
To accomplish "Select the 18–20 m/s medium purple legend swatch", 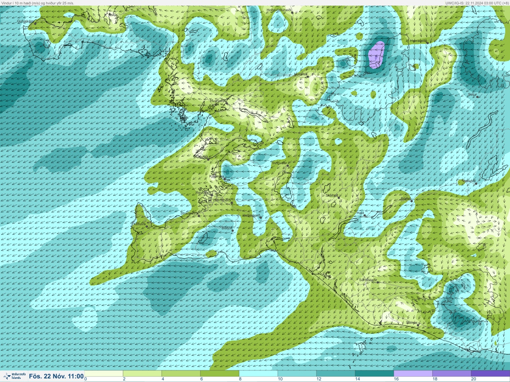I will tap(451, 374).
